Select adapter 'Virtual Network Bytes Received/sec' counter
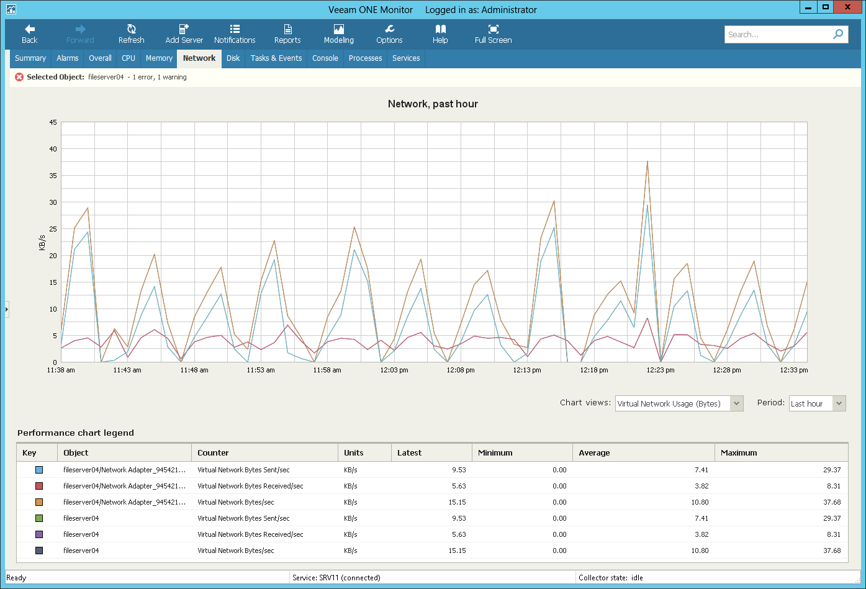 coord(250,486)
